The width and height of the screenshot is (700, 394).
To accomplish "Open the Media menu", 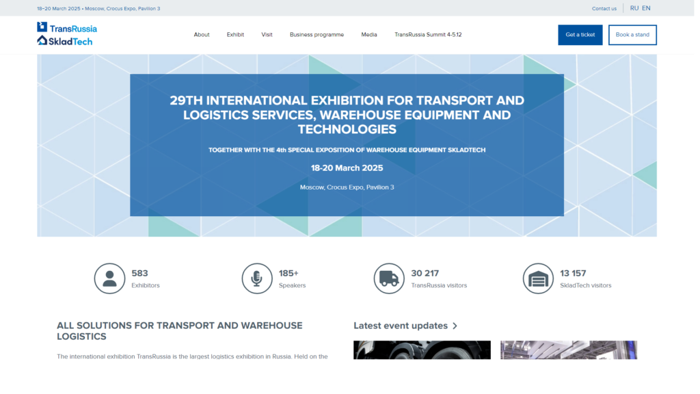I will 369,35.
